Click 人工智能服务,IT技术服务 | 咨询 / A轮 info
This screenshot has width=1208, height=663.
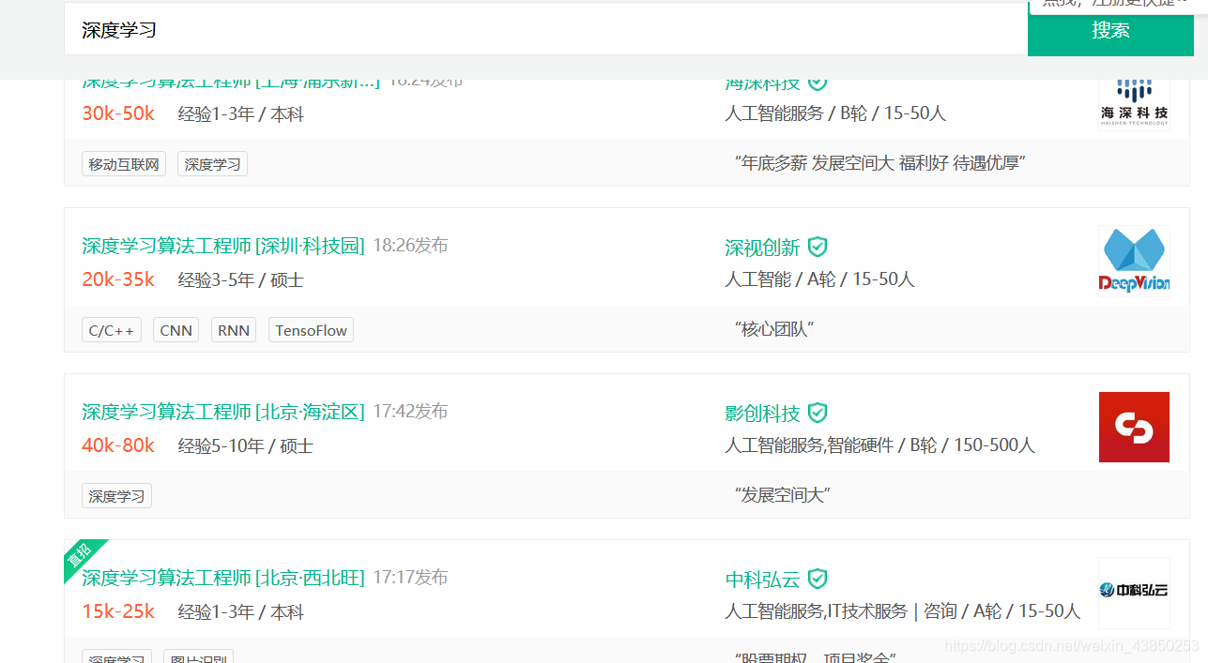point(903,611)
